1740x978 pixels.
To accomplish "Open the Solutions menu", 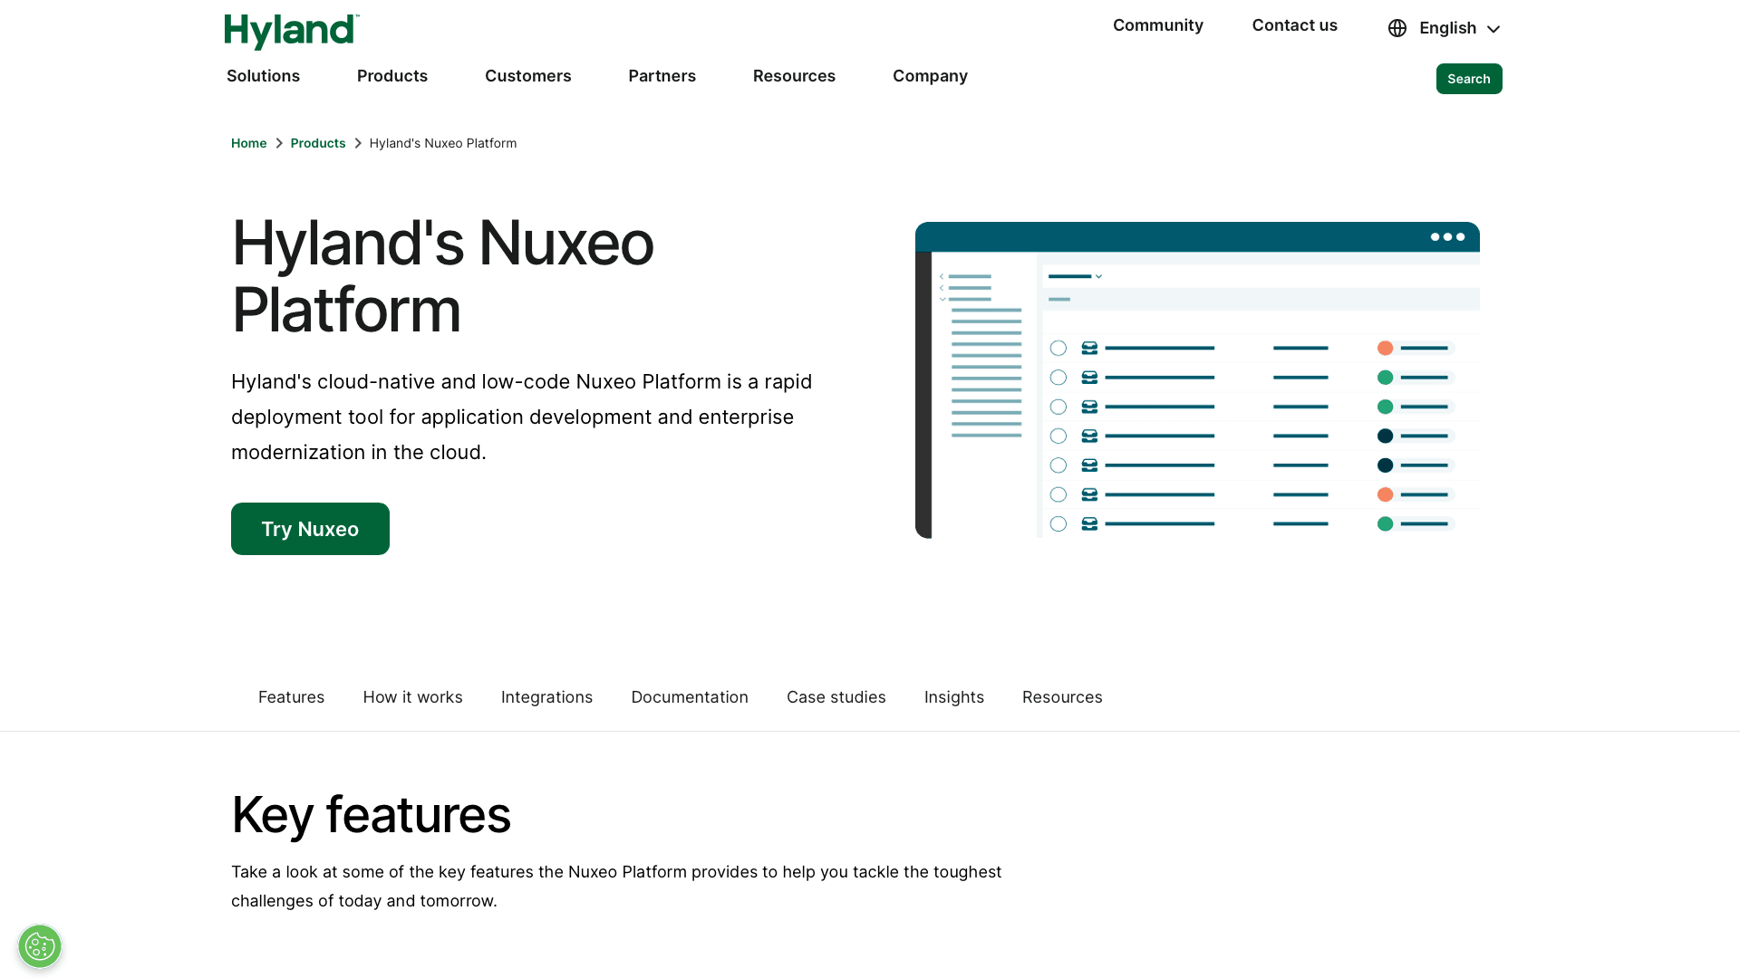I will (x=263, y=76).
